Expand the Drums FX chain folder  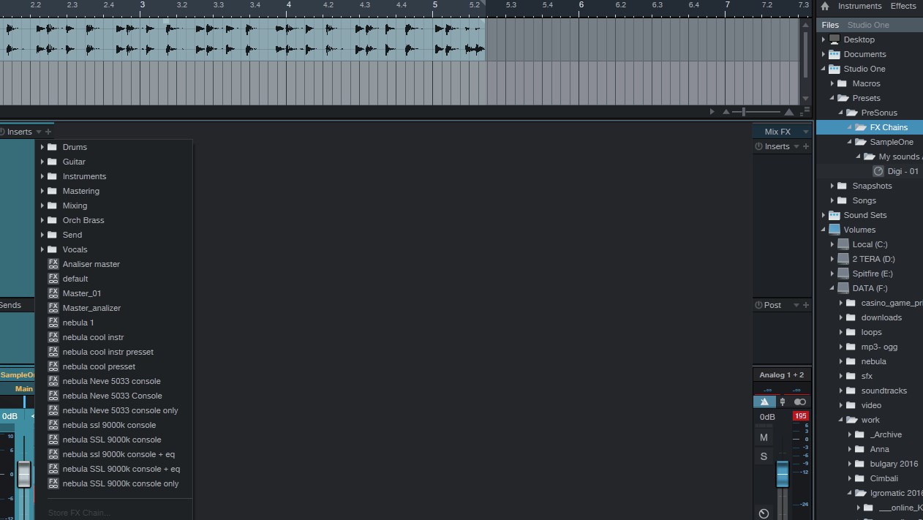coord(42,147)
